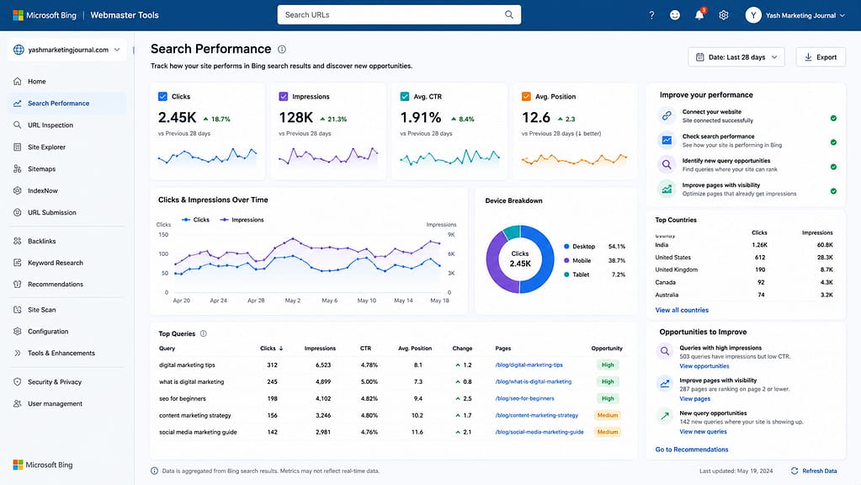Open the feedback smiley icon

(x=675, y=15)
